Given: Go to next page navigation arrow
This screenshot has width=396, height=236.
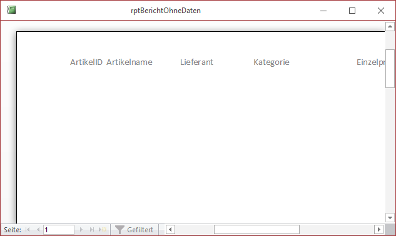Looking at the screenshot, I should click(81, 230).
